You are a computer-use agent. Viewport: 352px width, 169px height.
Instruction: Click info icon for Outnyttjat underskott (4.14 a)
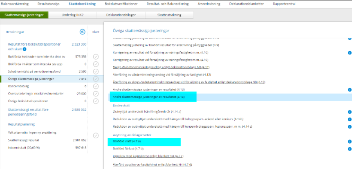350,112
